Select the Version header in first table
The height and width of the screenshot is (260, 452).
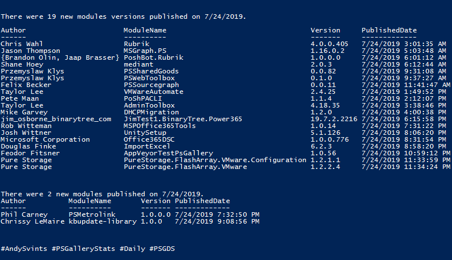[325, 30]
